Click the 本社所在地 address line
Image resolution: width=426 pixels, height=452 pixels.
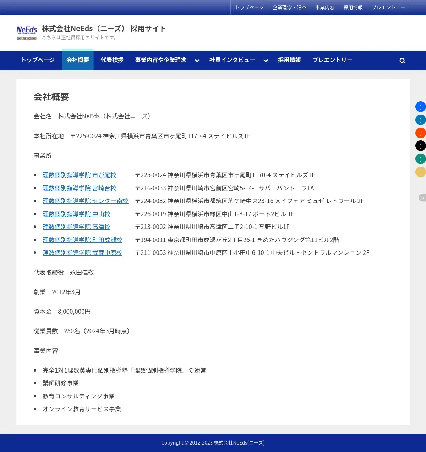(x=142, y=136)
